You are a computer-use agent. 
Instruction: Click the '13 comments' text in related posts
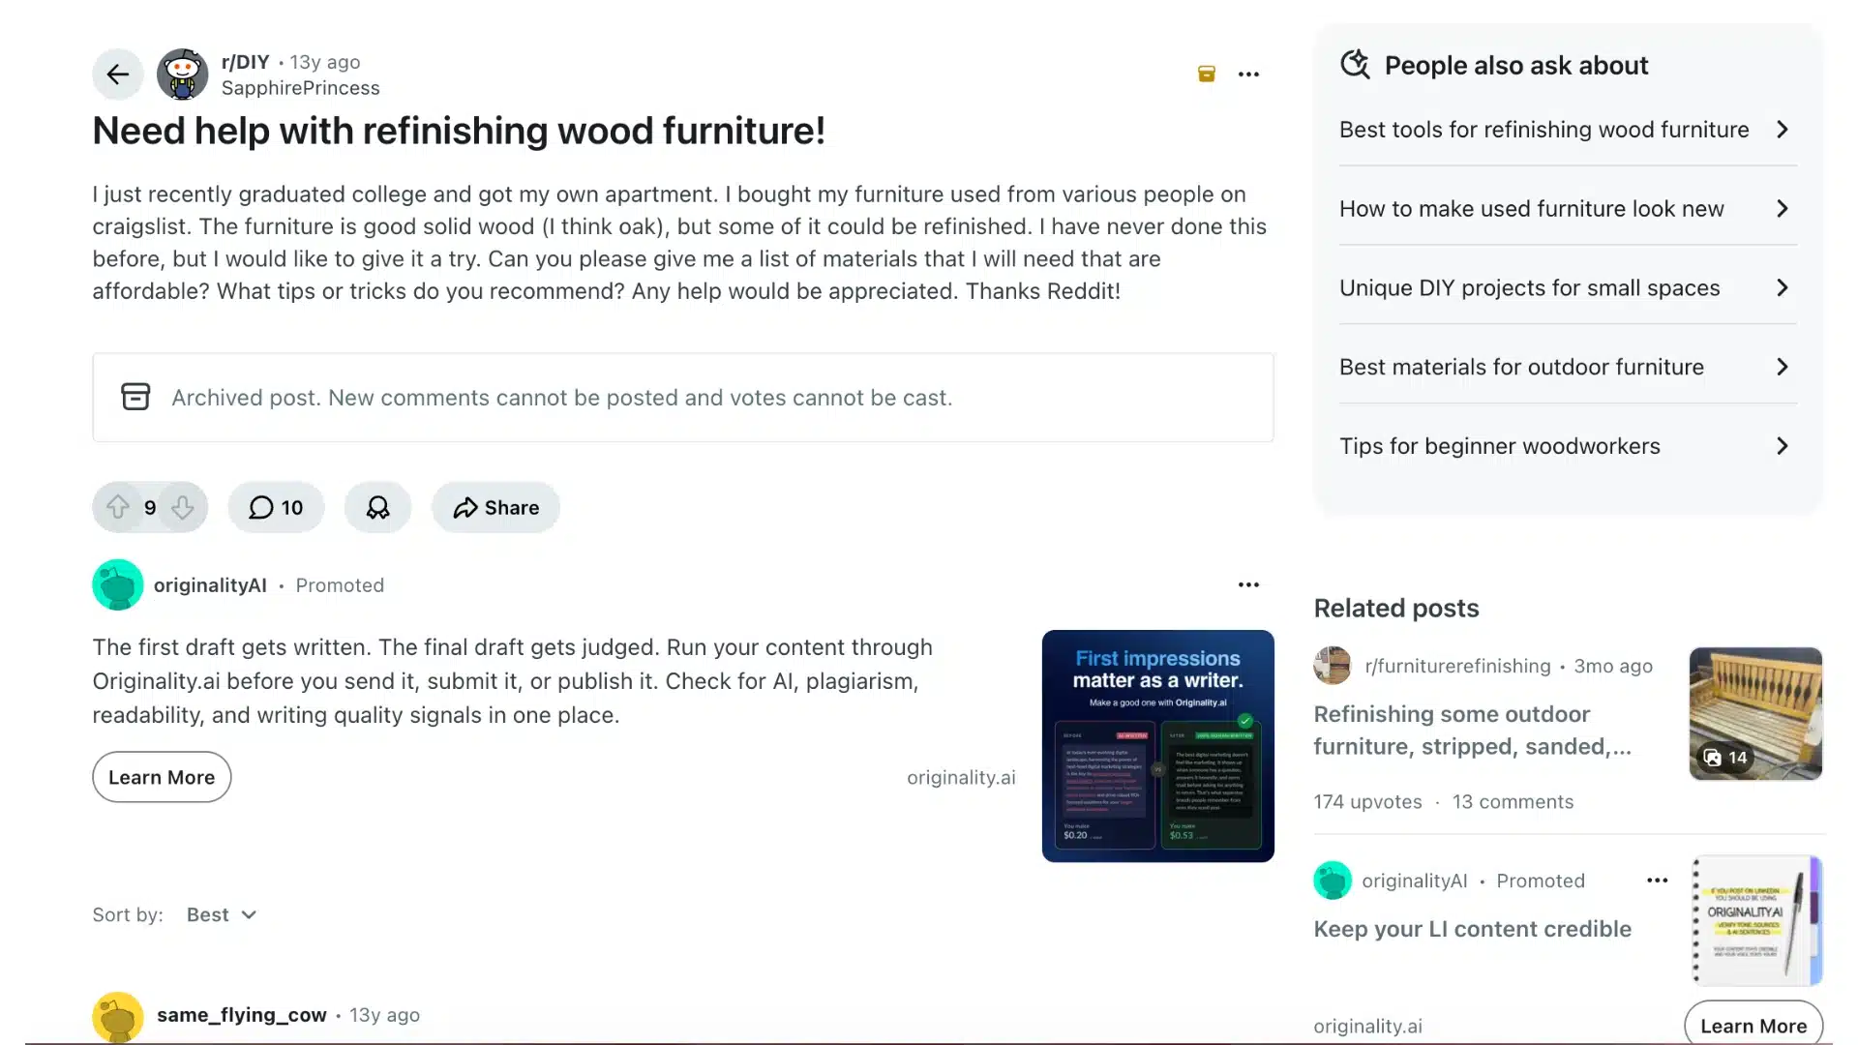(x=1513, y=802)
